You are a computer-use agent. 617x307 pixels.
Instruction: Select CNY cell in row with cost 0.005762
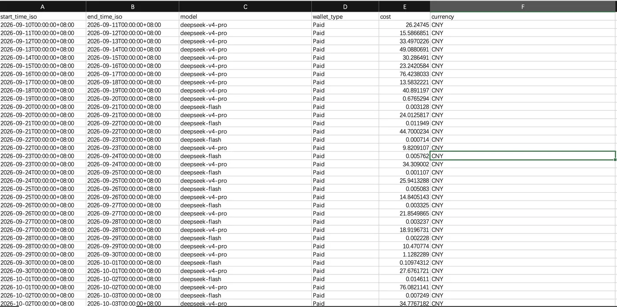[523, 156]
